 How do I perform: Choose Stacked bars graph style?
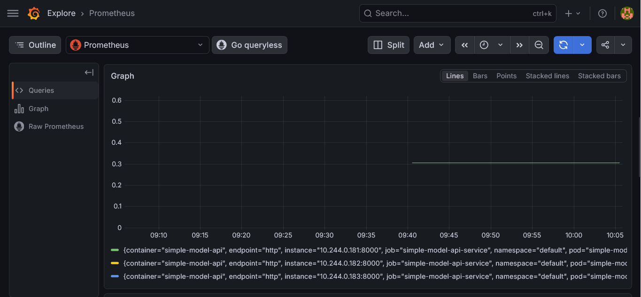click(x=599, y=76)
